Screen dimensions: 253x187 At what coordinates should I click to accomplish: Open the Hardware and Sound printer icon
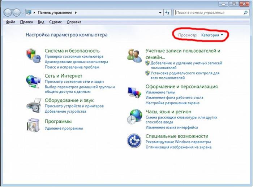pos(34,105)
